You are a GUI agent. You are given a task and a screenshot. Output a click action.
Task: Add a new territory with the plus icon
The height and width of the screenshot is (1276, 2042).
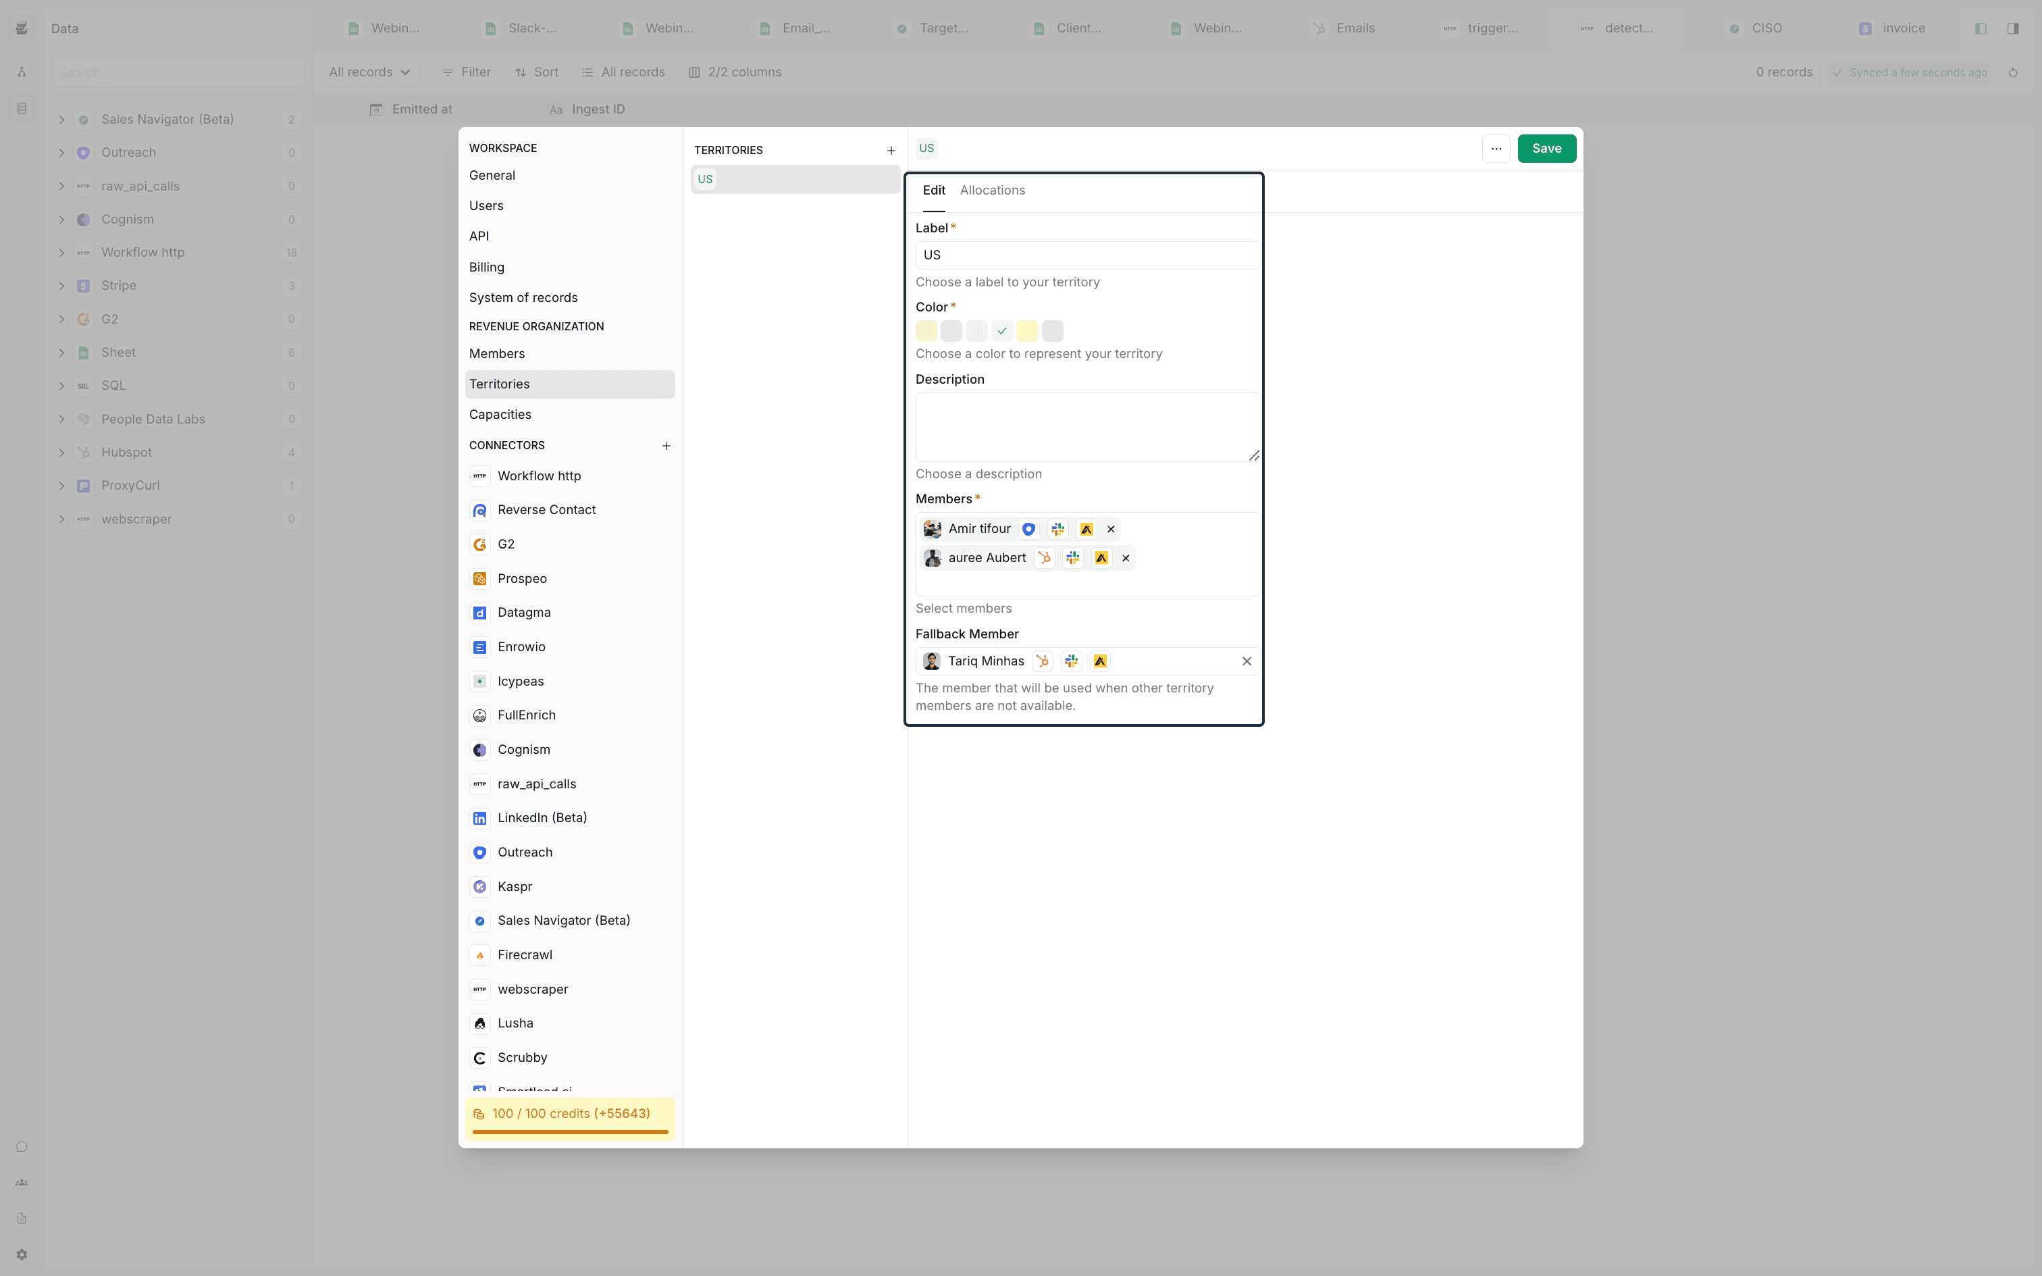tap(891, 150)
